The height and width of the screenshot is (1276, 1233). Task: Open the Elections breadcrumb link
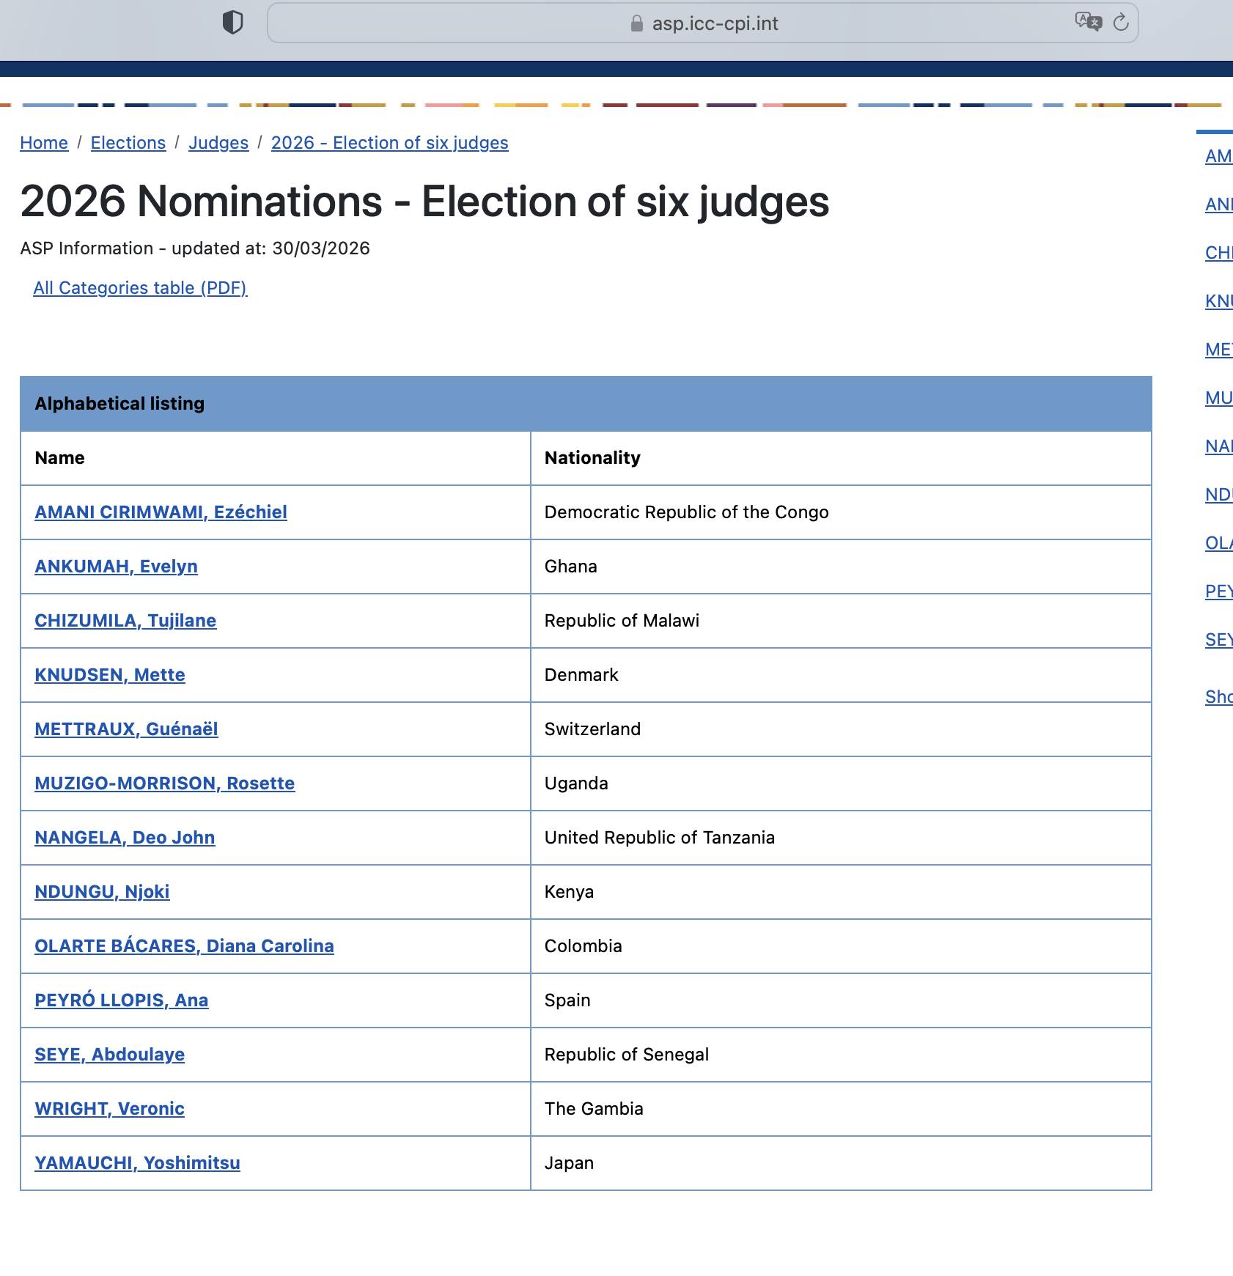(128, 143)
